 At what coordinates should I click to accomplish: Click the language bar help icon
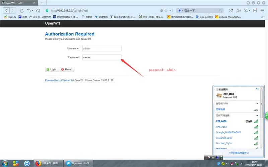(217, 157)
